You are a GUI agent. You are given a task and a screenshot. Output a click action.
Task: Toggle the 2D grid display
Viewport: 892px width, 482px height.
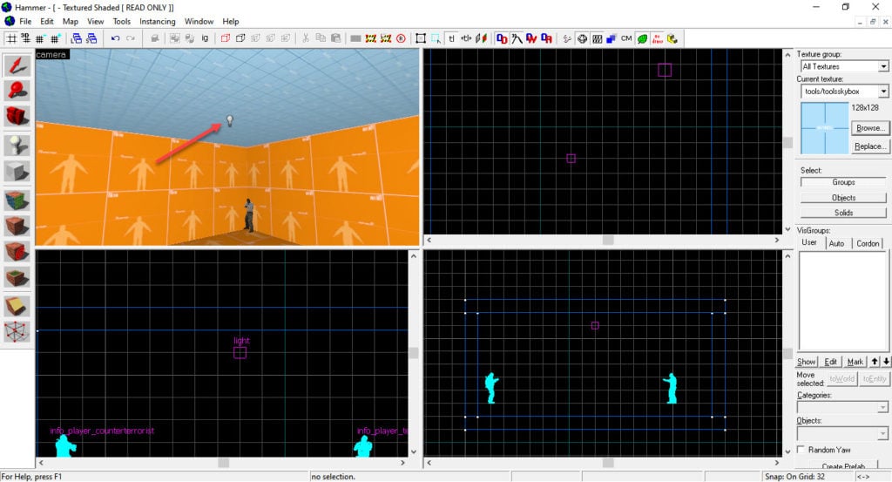[x=10, y=38]
